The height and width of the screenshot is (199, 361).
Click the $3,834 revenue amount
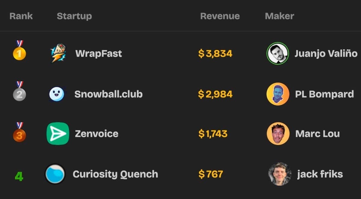click(x=215, y=54)
